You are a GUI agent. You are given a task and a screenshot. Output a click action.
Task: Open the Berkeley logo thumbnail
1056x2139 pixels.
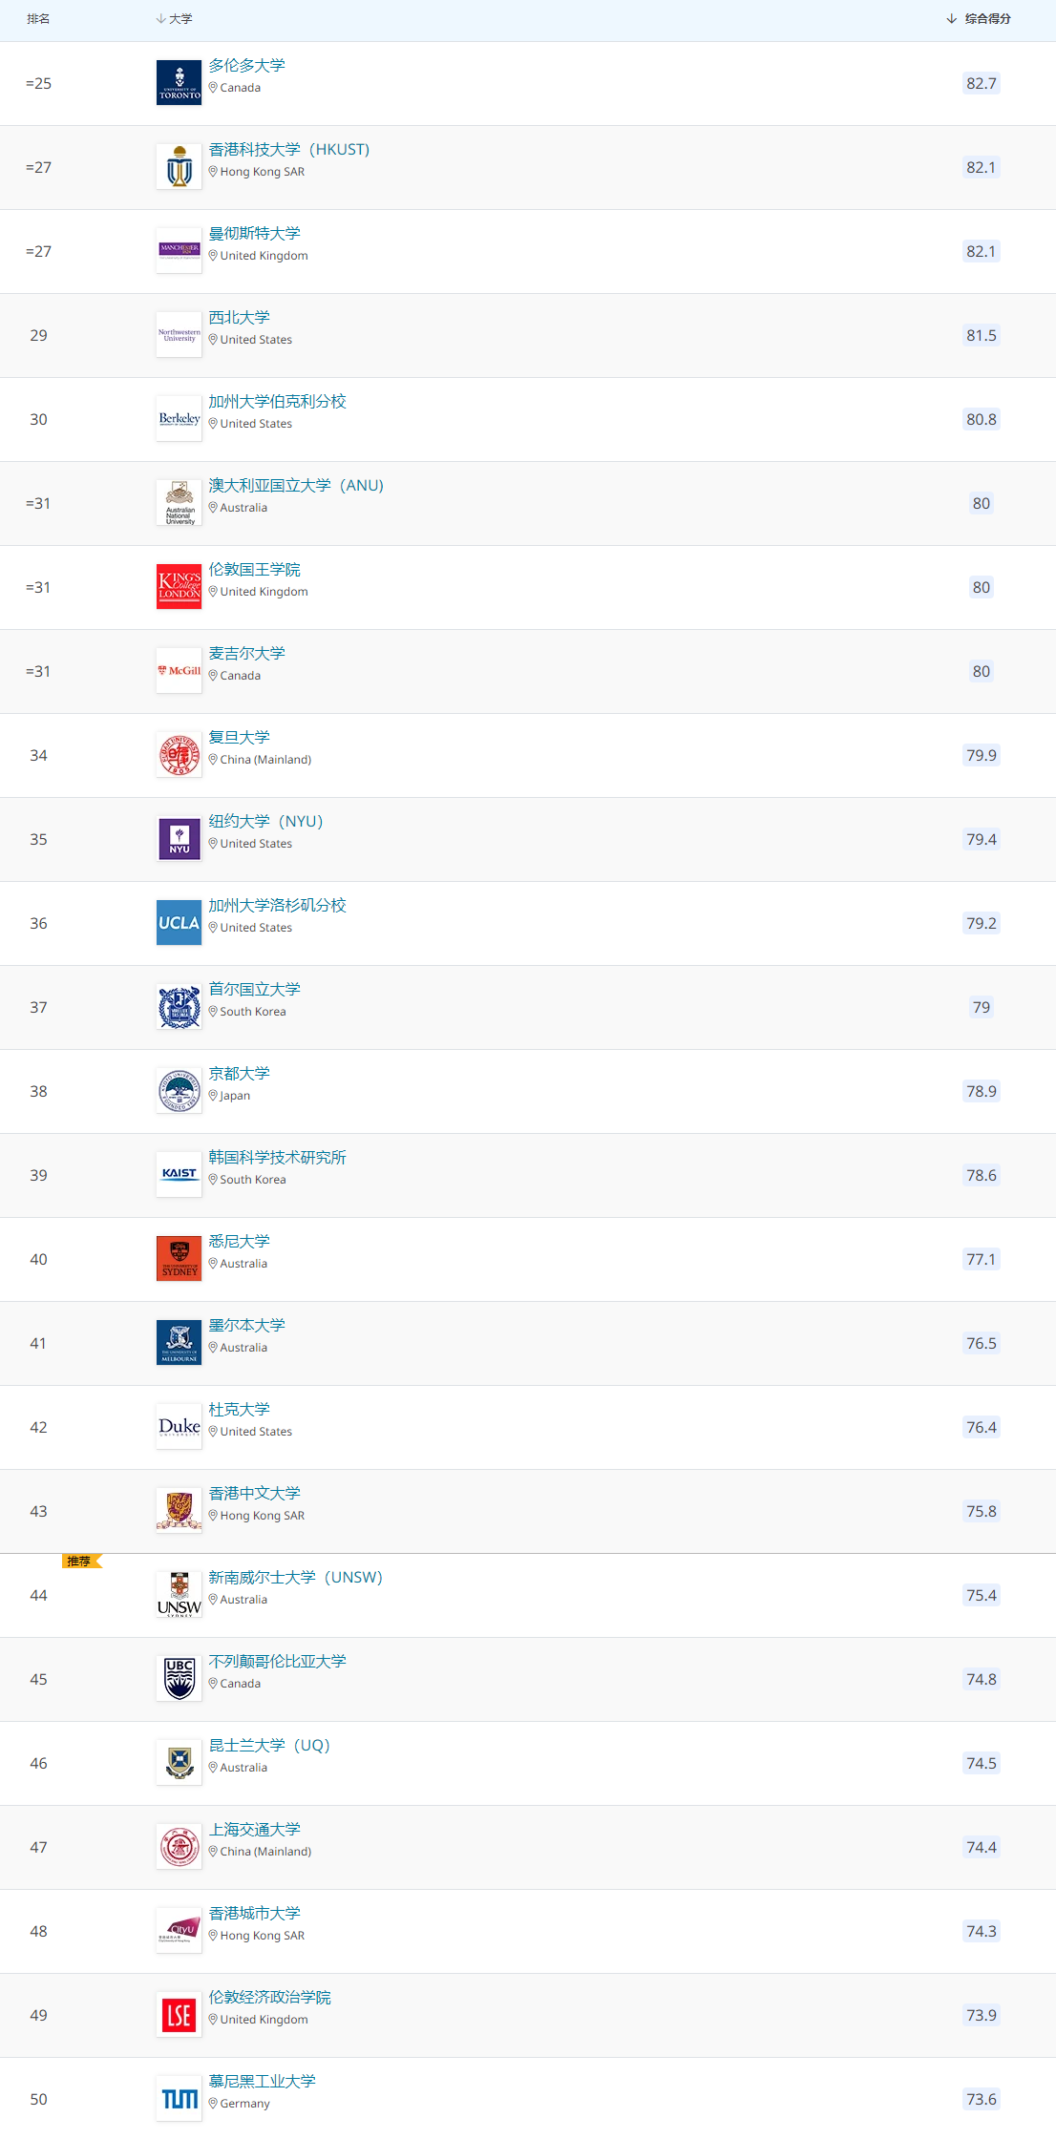(x=180, y=419)
